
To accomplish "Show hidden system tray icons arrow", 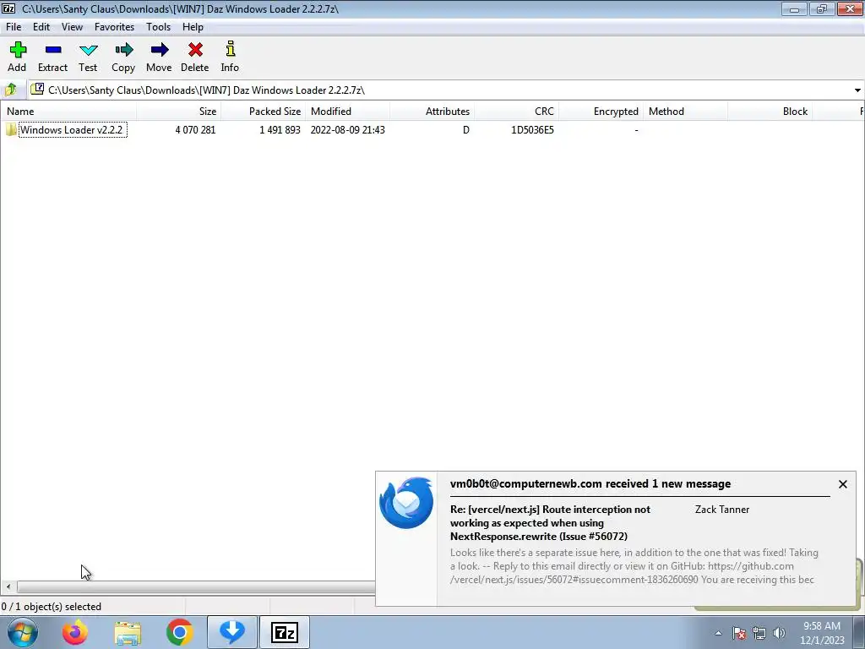I will [718, 633].
